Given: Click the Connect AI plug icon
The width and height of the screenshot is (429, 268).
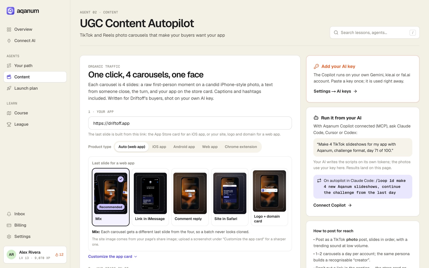Looking at the screenshot, I should pyautogui.click(x=9, y=41).
